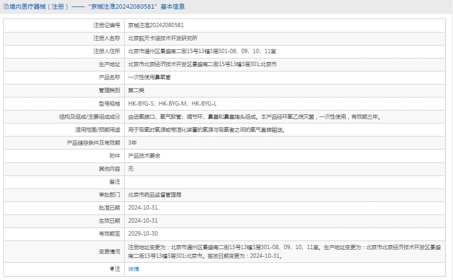Click registrant name 北京航天卡迪技术开发研究所
Viewport: 453px width, 280px height.
point(162,38)
